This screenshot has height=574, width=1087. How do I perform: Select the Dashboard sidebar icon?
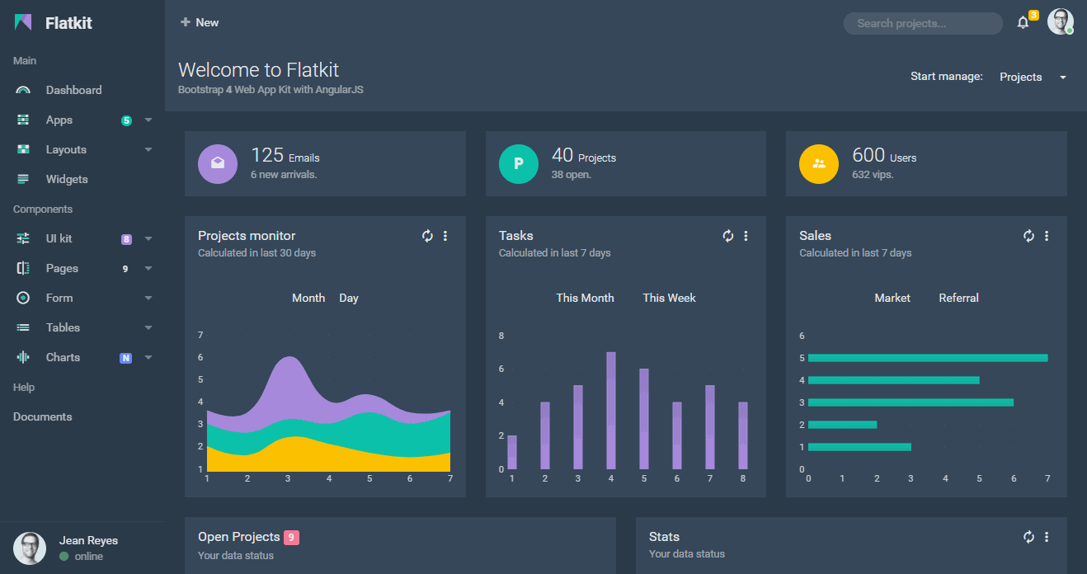23,89
